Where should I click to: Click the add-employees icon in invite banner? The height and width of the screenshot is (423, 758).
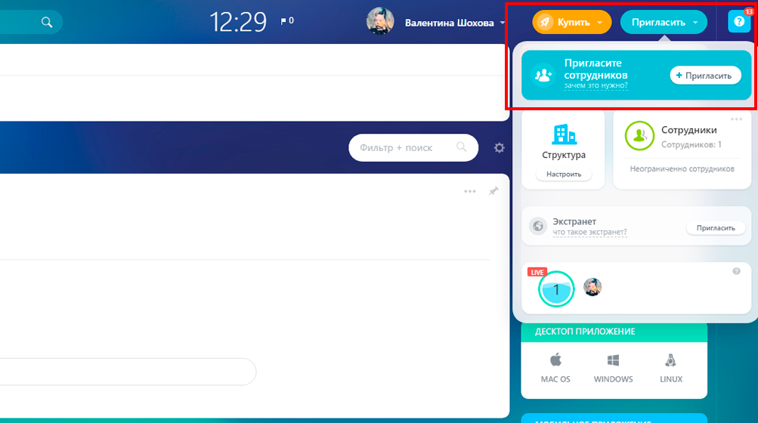pos(543,75)
